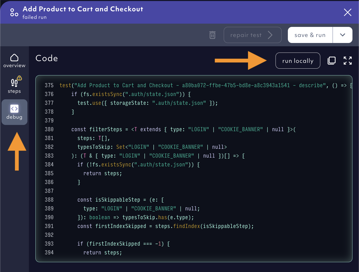Screen dimensions: 359x272
Task: Click the 'Add Product to Cart and Checkout' title
Action: (x=83, y=9)
